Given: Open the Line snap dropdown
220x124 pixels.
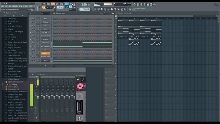Looking at the screenshot, I should [x=72, y=10].
